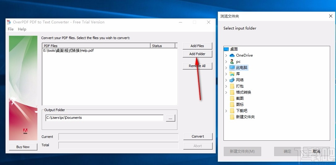Open the Help menu
This screenshot has height=165, width=336.
point(22,29)
